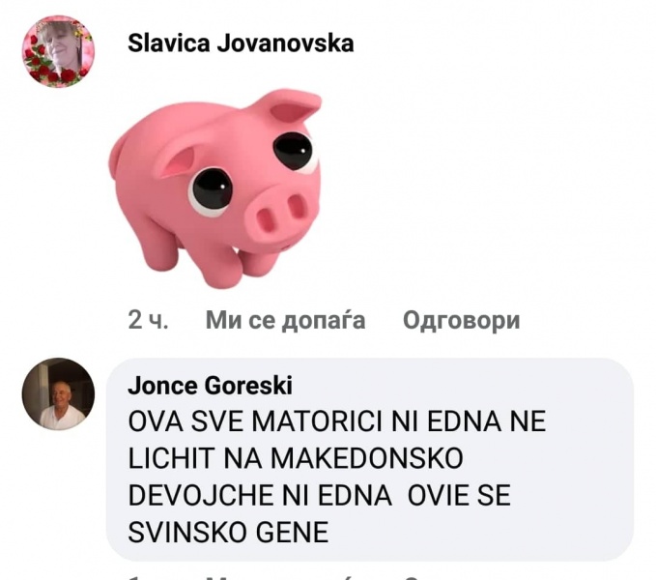The width and height of the screenshot is (656, 580).
Task: Tap the pig sticker's snout
Action: tap(279, 215)
